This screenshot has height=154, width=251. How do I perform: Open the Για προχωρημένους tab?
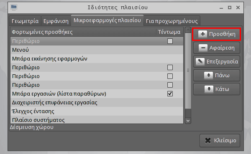pos(172,21)
